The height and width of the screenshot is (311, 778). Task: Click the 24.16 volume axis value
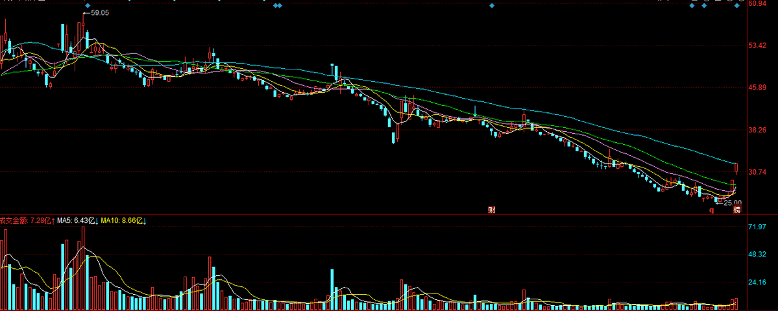point(758,282)
